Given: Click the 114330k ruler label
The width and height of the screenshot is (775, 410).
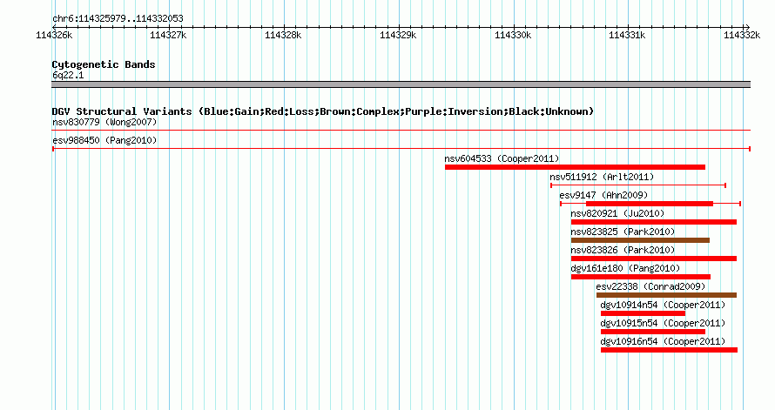Looking at the screenshot, I should pos(513,35).
